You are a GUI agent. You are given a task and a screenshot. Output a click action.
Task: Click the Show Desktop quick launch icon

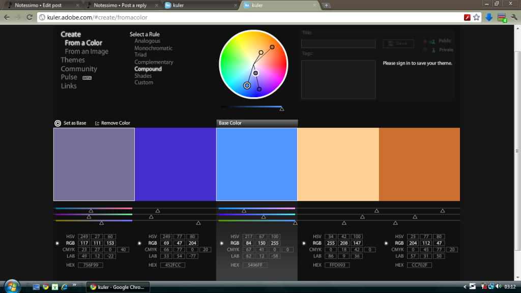click(36, 287)
